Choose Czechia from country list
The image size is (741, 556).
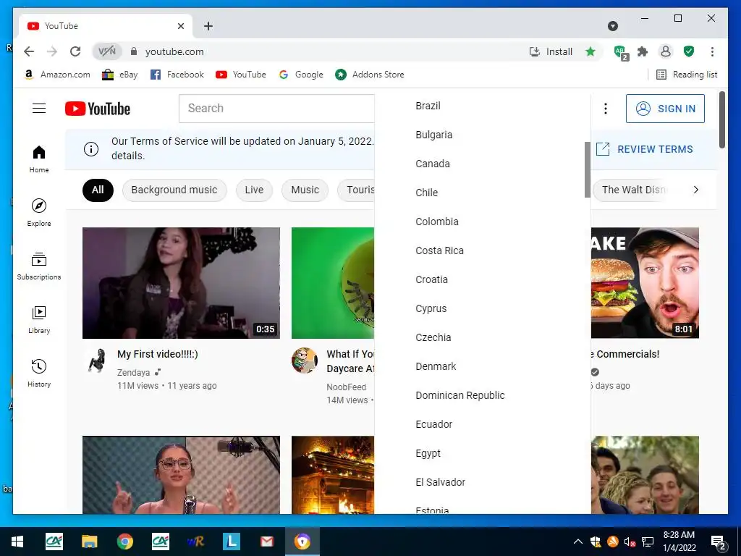pyautogui.click(x=482, y=337)
